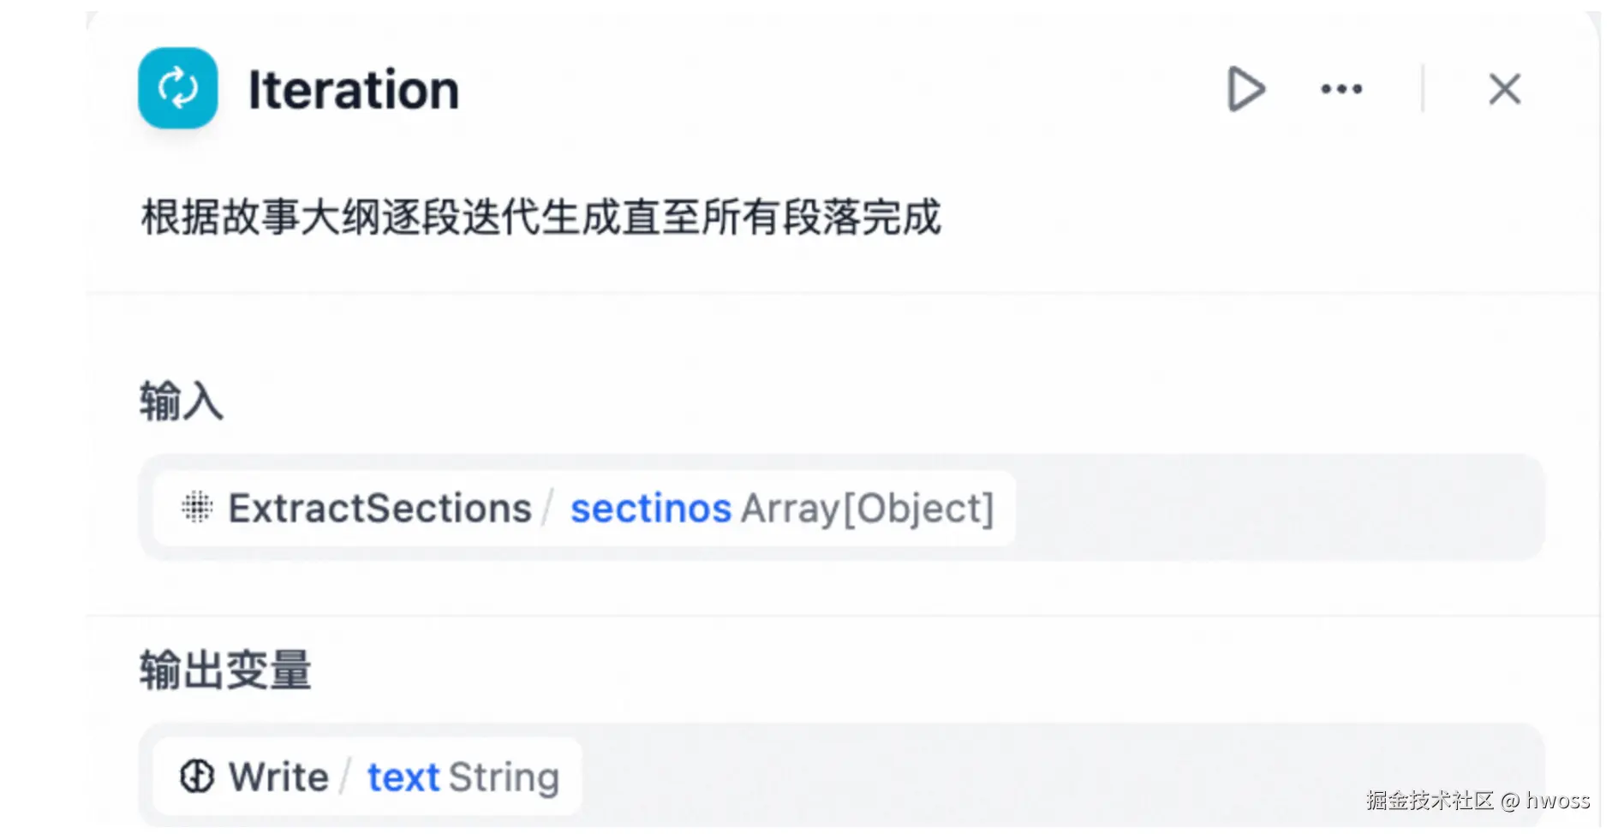Click the Array[Object] type label

coord(867,509)
